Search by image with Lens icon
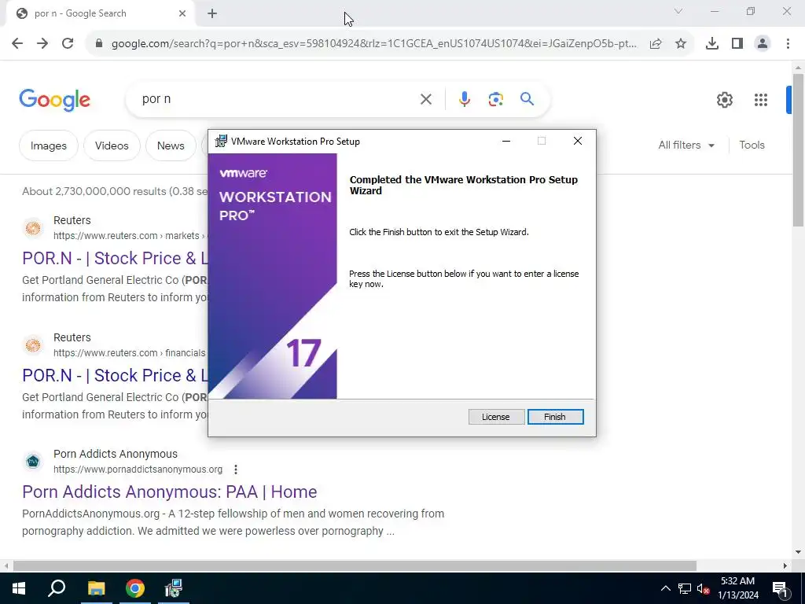Image resolution: width=805 pixels, height=604 pixels. [x=496, y=99]
